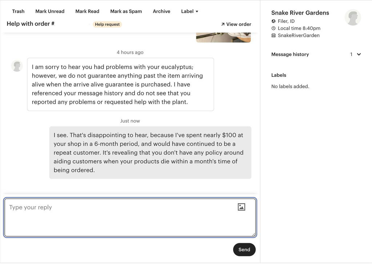
Task: Select Mark Read in the toolbar
Action: 87,11
